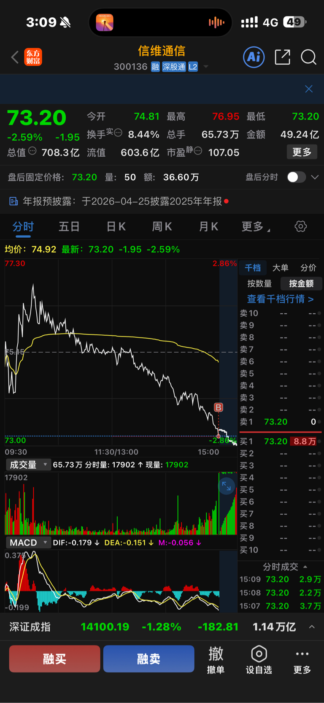Viewport: 324px width, 703px height.
Task: Open the search magnifier icon
Action: pos(308,57)
